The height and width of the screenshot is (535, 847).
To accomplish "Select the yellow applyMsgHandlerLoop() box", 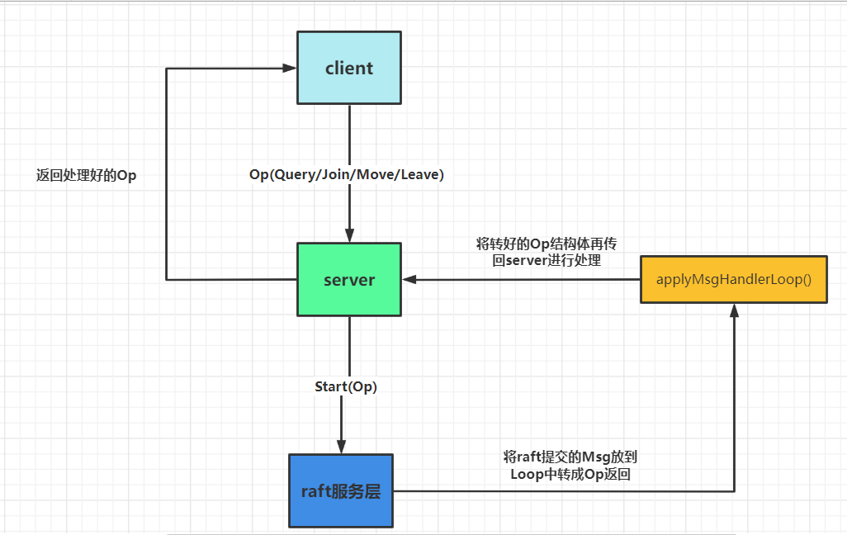I will [734, 279].
